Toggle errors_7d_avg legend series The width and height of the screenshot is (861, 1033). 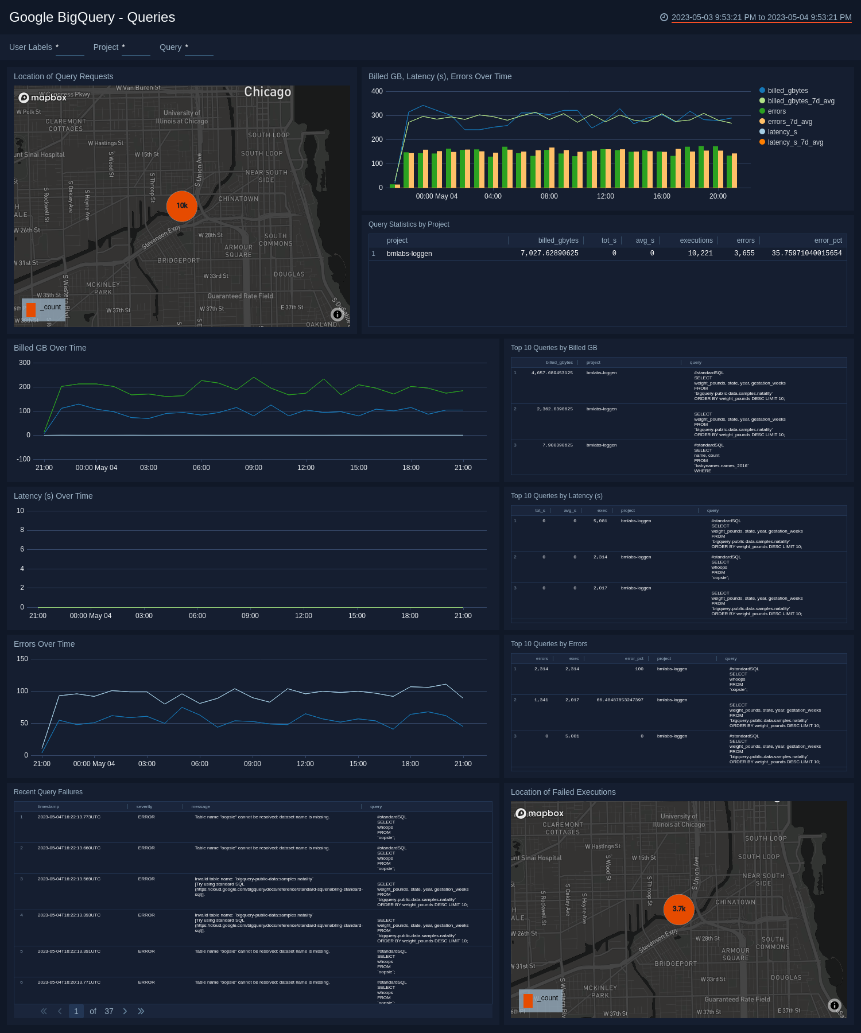(x=786, y=122)
